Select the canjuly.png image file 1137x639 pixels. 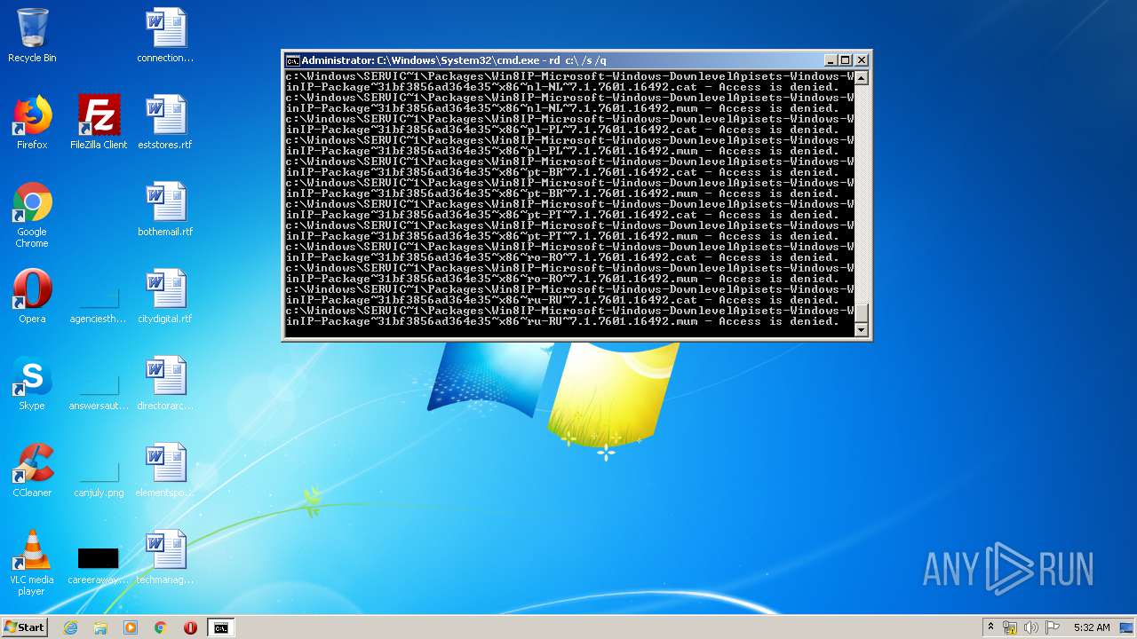tap(99, 477)
